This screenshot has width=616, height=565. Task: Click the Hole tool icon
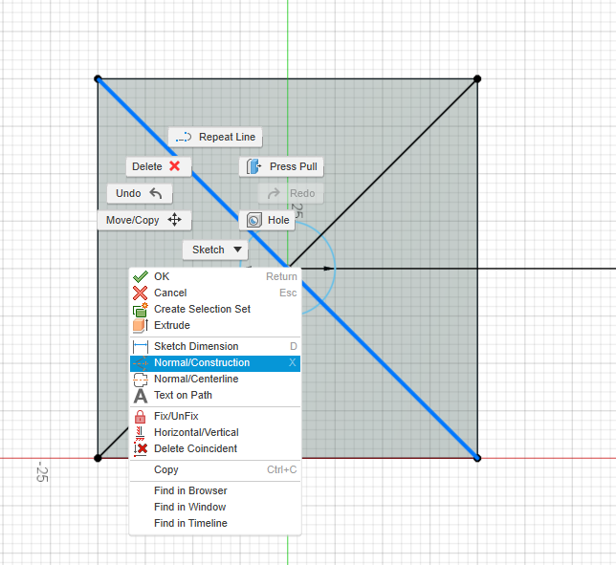pyautogui.click(x=254, y=220)
